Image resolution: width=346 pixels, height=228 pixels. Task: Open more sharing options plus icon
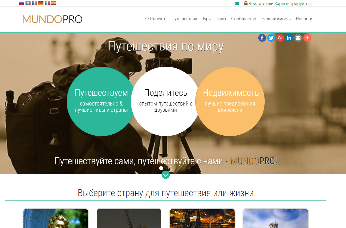pyautogui.click(x=307, y=38)
